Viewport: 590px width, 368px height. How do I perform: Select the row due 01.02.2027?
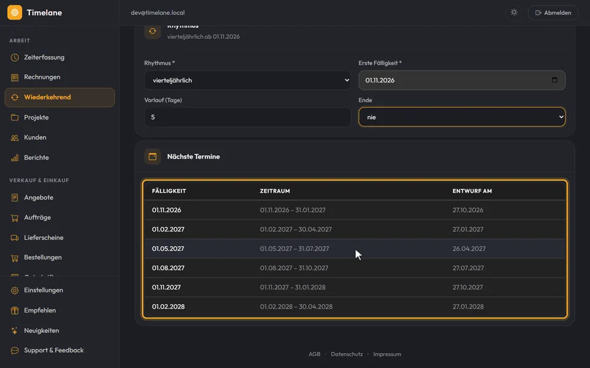355,229
